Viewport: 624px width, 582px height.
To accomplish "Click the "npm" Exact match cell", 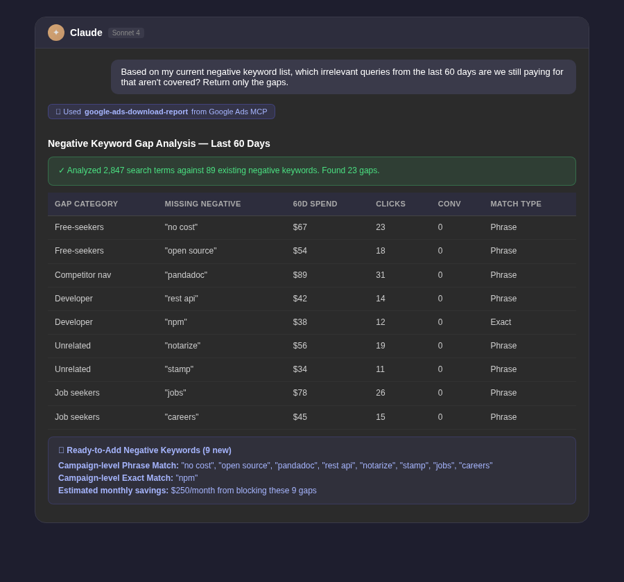I will 501,322.
